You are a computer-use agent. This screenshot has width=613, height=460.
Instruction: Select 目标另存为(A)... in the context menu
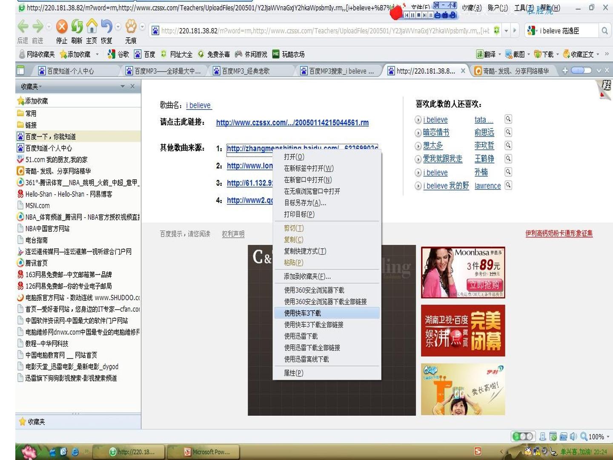click(x=327, y=203)
